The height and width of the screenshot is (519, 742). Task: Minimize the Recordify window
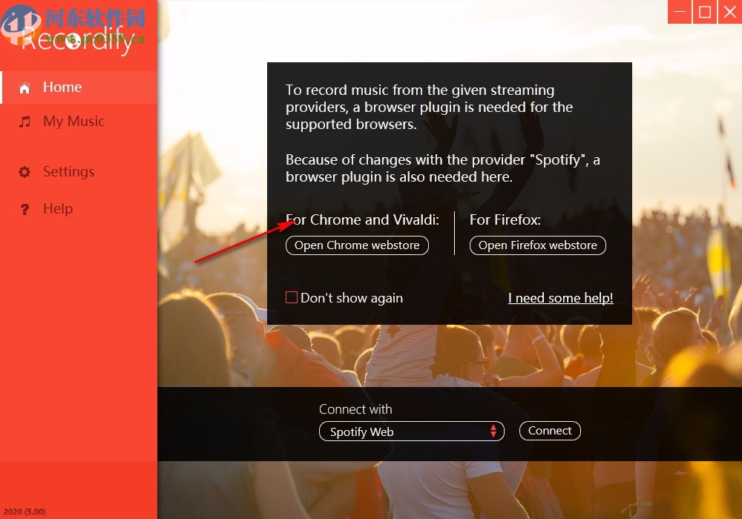(680, 11)
